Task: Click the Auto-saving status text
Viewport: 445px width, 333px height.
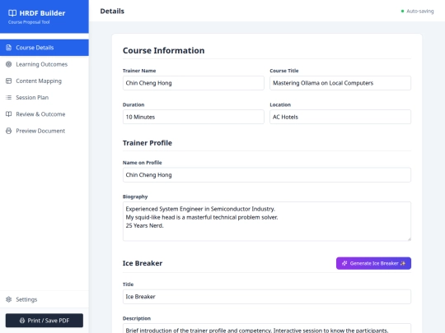Action: click(420, 12)
